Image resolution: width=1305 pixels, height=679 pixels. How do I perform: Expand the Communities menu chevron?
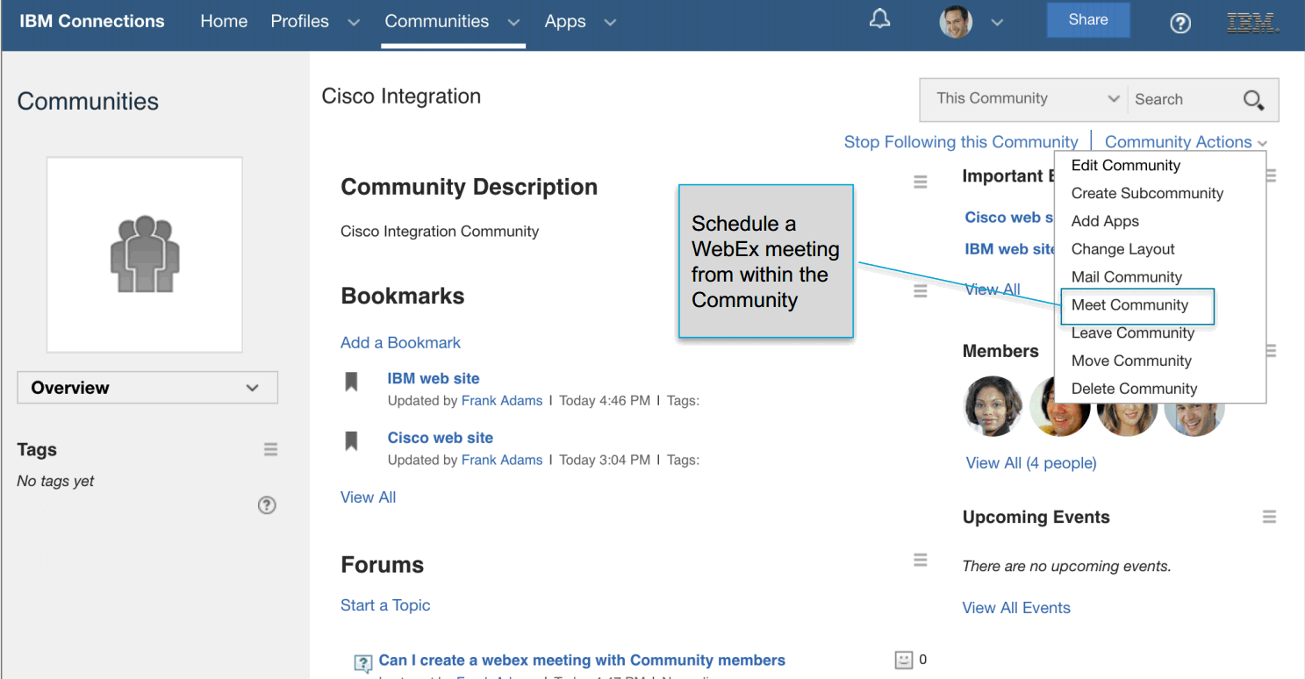(513, 23)
